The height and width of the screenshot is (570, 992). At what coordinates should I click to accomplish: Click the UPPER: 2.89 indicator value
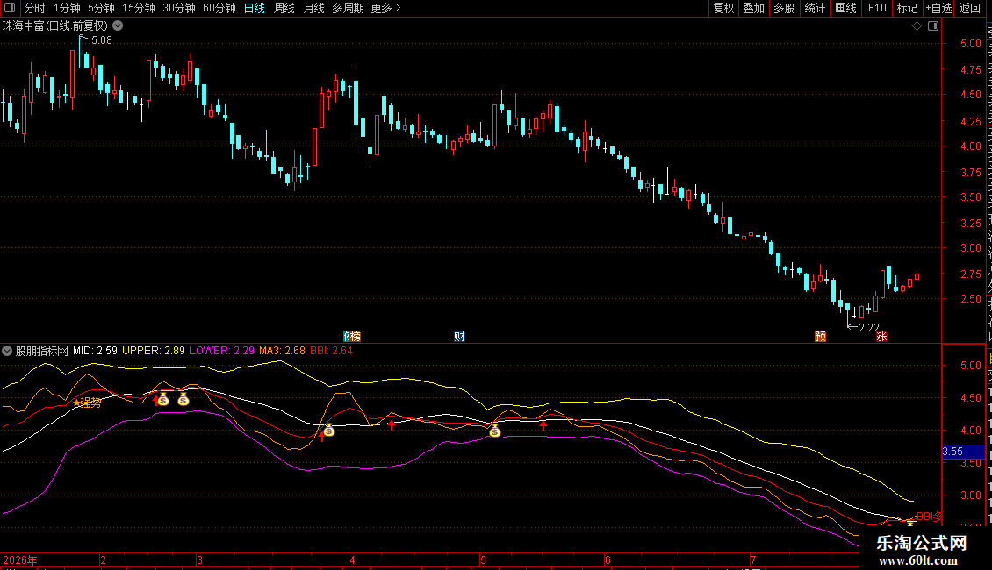coord(154,351)
